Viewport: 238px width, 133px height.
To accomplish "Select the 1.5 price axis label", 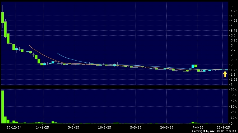I will (x=233, y=75).
